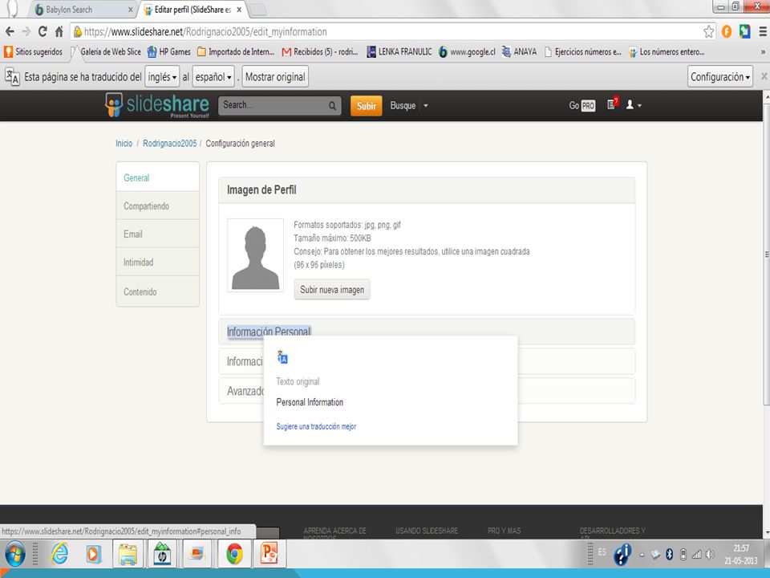The width and height of the screenshot is (770, 578).
Task: Open the SlideShare notifications icon
Action: (x=612, y=104)
